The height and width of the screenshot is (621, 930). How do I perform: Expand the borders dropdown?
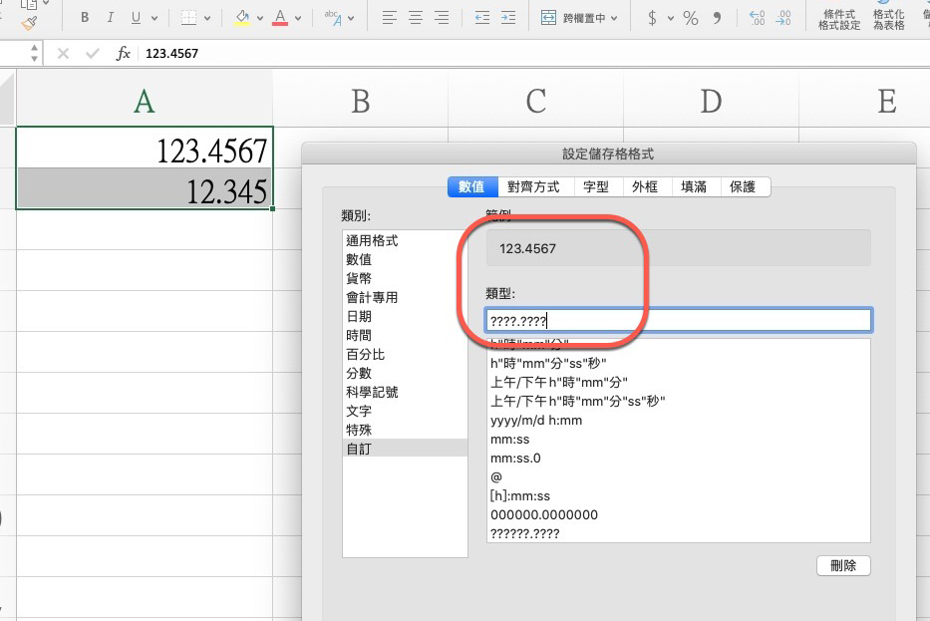click(206, 17)
